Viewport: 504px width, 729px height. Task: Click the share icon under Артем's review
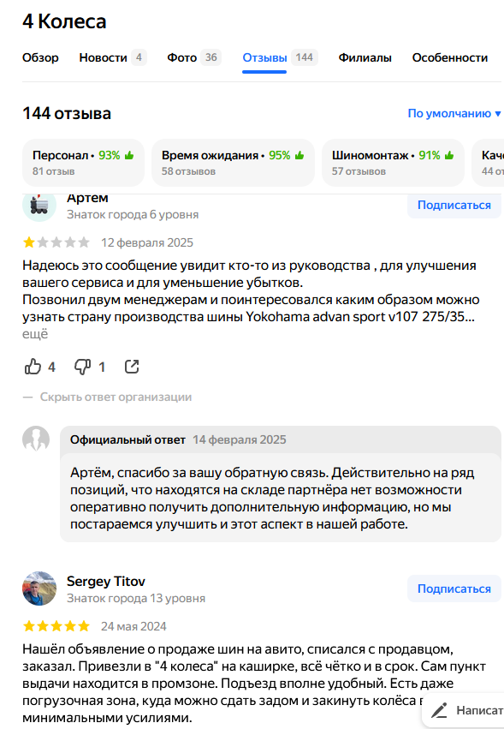click(132, 366)
